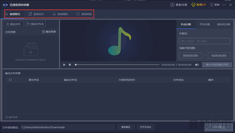Click the 添加文件 button
Screen dimensions: 235x133
click(13, 24)
